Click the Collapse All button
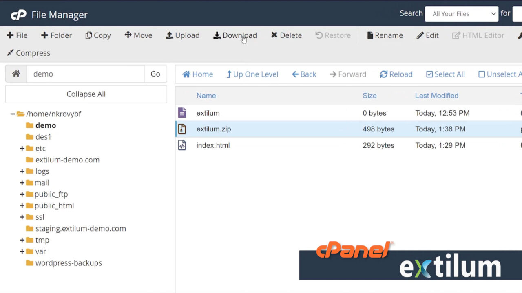Image resolution: width=522 pixels, height=293 pixels. (86, 94)
